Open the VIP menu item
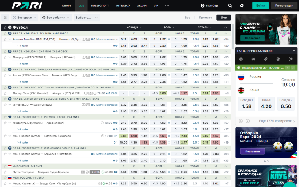Image resolution: width=299 pixels, height=187 pixels. point(156,6)
